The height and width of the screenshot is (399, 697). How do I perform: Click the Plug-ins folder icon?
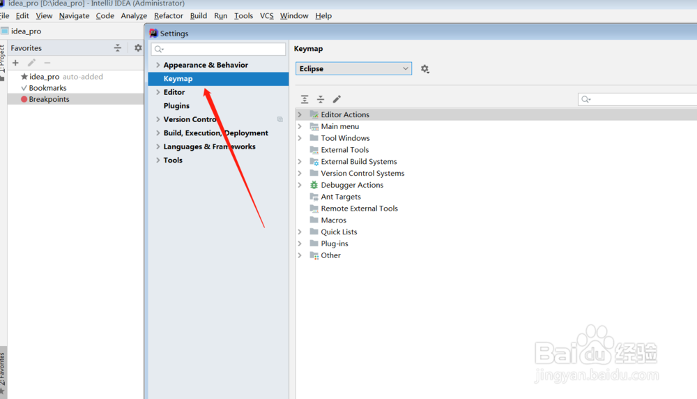[314, 243]
